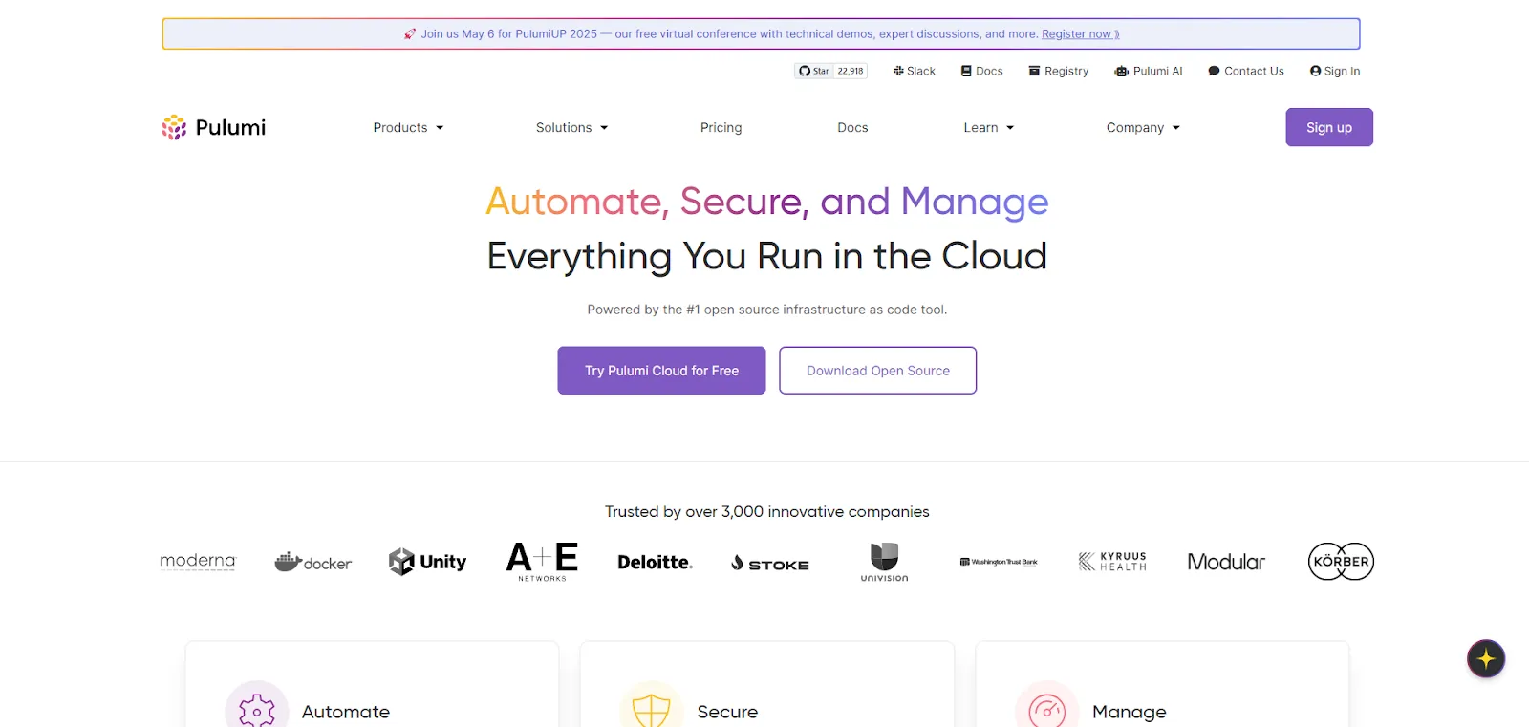The height and width of the screenshot is (727, 1529).
Task: Expand the Learn dropdown menu
Action: (989, 127)
